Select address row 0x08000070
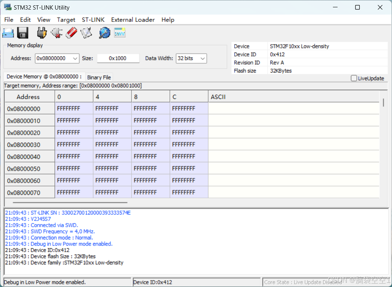This screenshot has height=287, width=392. tap(30, 193)
